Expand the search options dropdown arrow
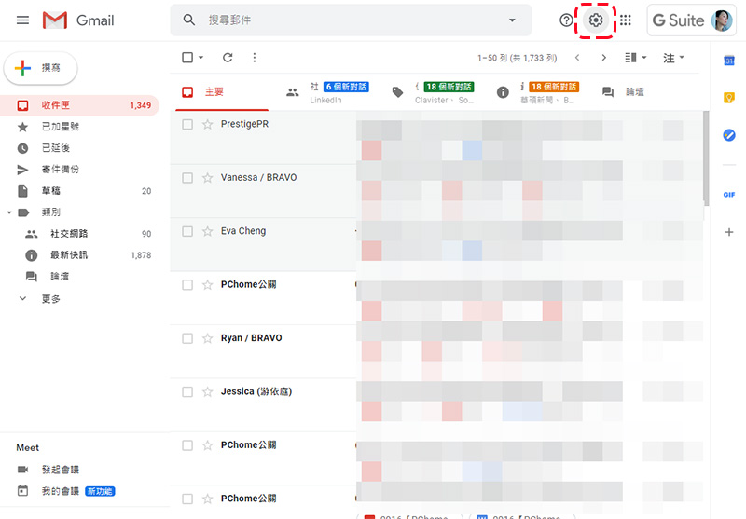This screenshot has width=746, height=519. click(x=511, y=20)
